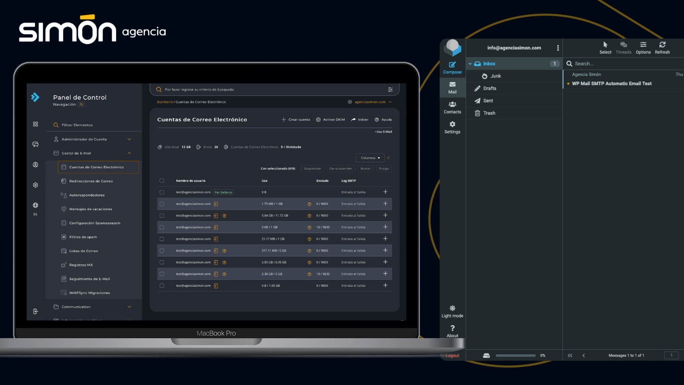Click the user profile icon in panel sidebar
The width and height of the screenshot is (684, 385).
coord(36,164)
